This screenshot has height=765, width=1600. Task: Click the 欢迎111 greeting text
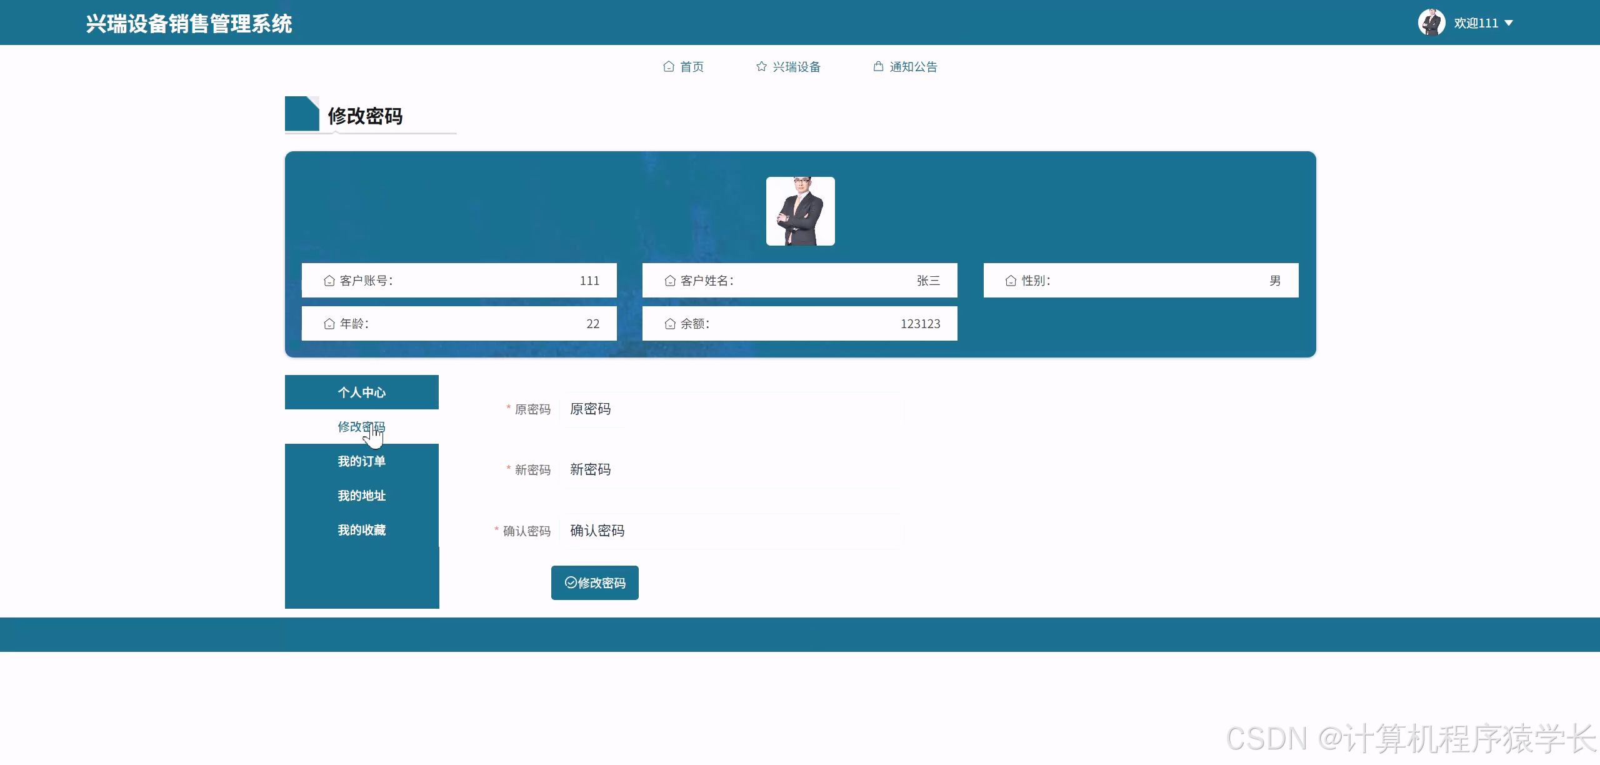1476,23
